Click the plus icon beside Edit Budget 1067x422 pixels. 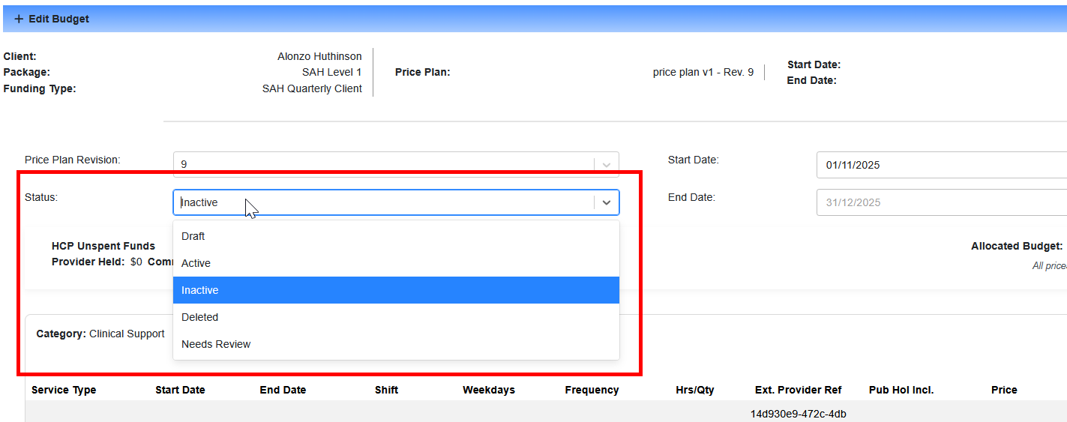coord(19,19)
